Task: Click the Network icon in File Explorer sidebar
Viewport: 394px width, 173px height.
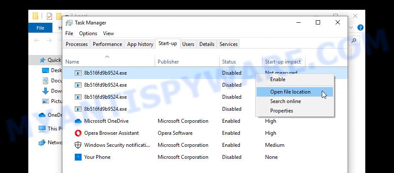Action: [42, 143]
